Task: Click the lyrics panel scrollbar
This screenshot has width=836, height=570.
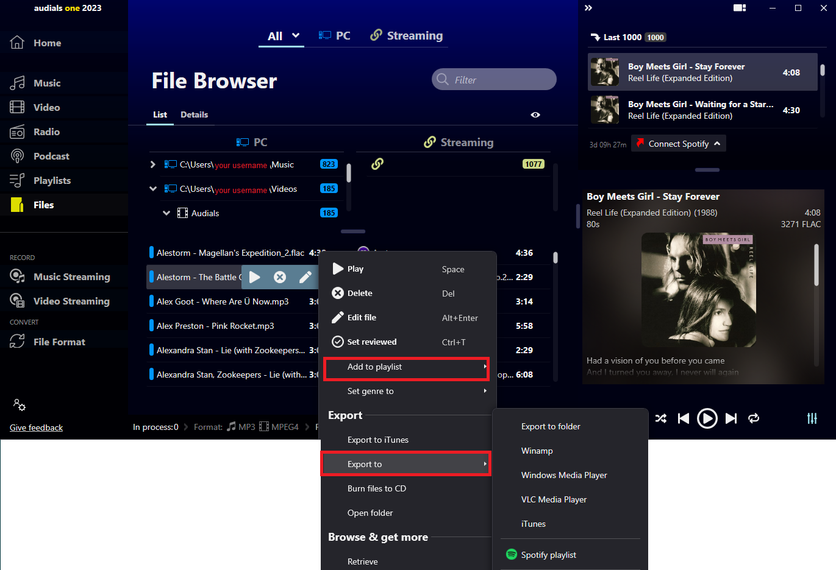Action: click(816, 265)
